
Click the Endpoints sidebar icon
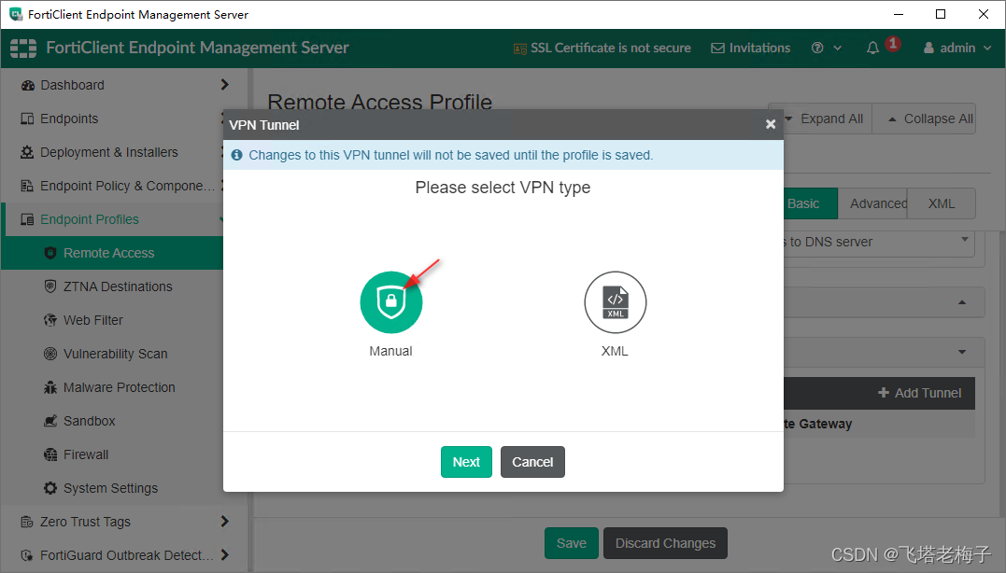(x=28, y=119)
